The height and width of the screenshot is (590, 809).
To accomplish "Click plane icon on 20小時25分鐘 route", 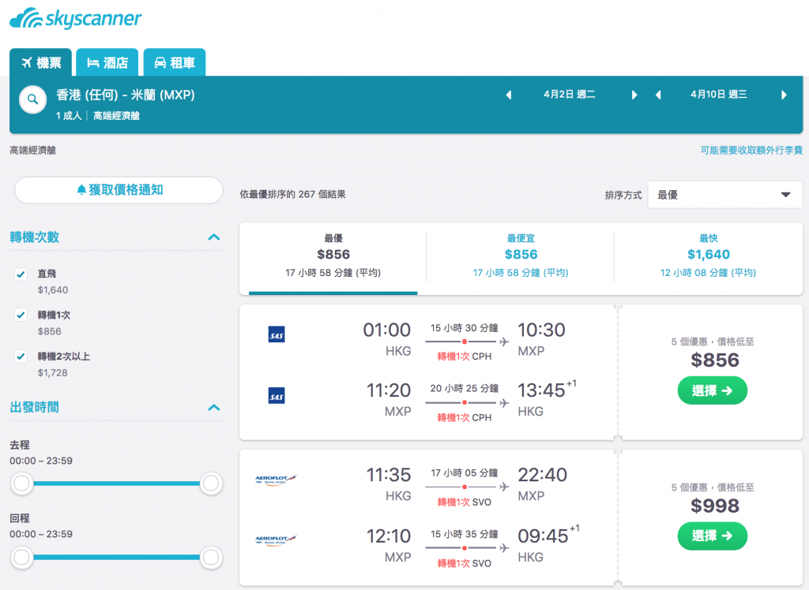I will coord(504,402).
